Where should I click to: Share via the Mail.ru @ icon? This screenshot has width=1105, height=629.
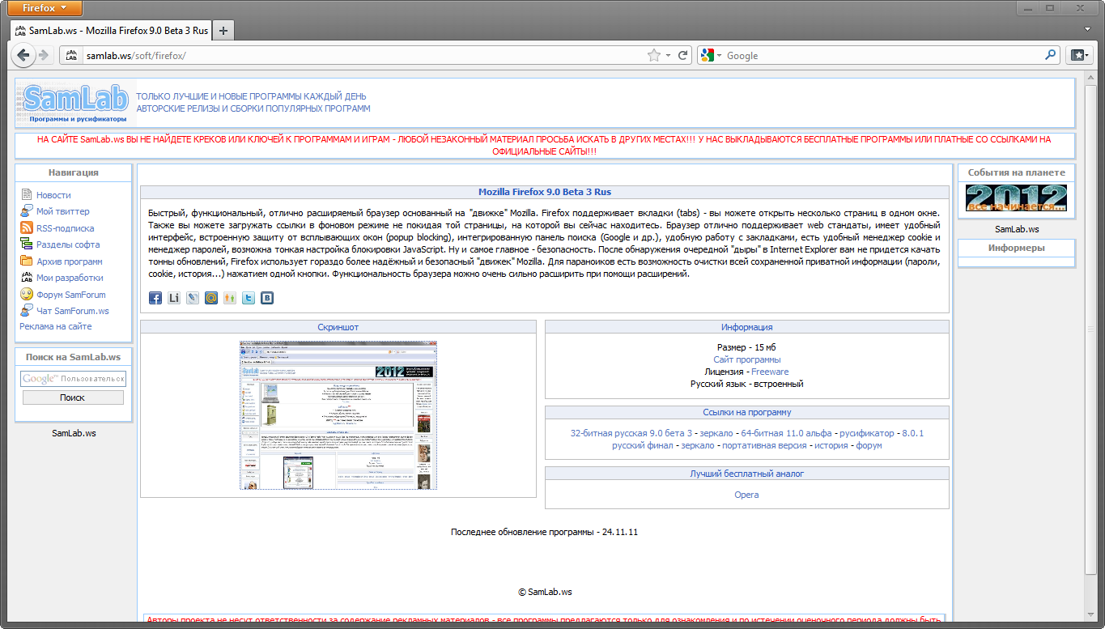[211, 298]
